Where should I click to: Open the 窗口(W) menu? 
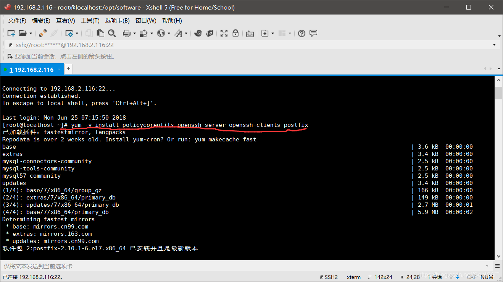tap(146, 21)
